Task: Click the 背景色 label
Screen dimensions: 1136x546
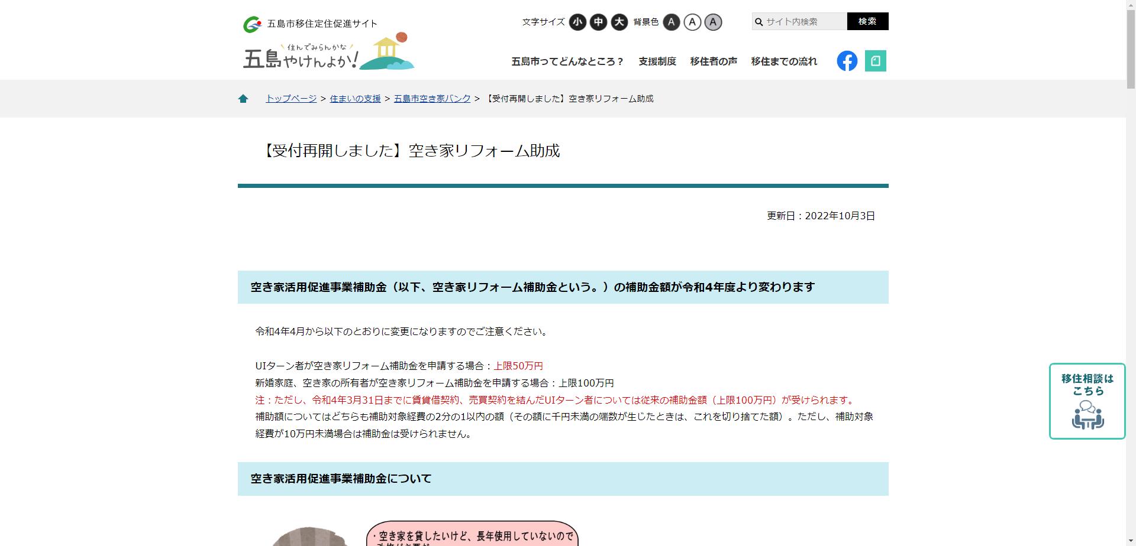Action: pyautogui.click(x=646, y=22)
